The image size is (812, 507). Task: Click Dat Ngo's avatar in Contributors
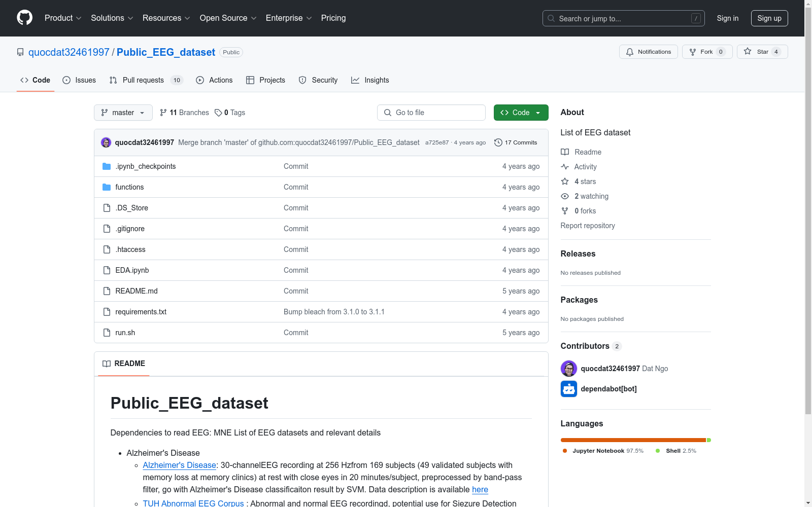pos(569,369)
